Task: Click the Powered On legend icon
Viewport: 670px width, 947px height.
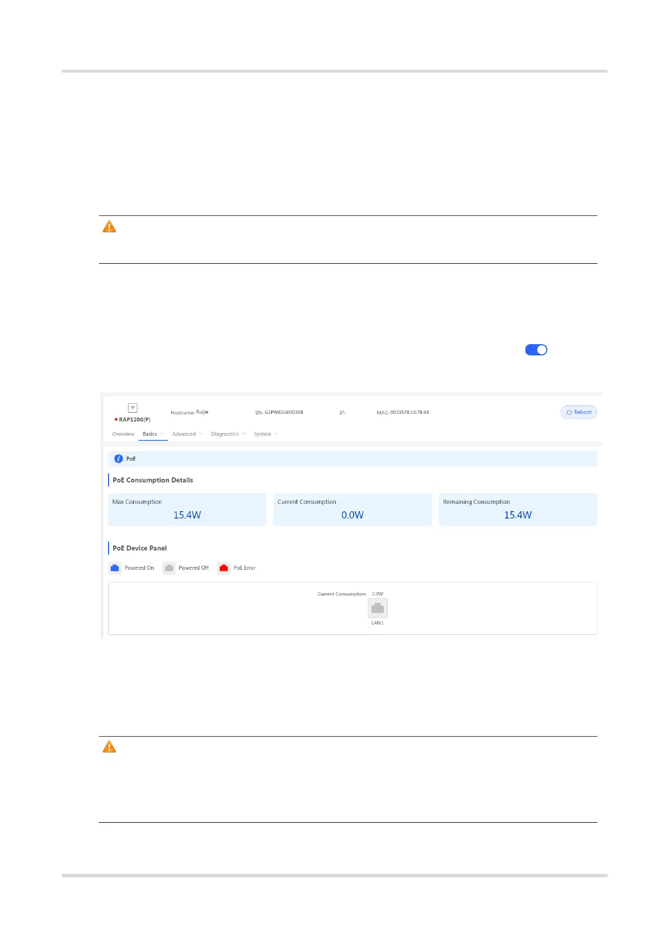Action: (115, 568)
